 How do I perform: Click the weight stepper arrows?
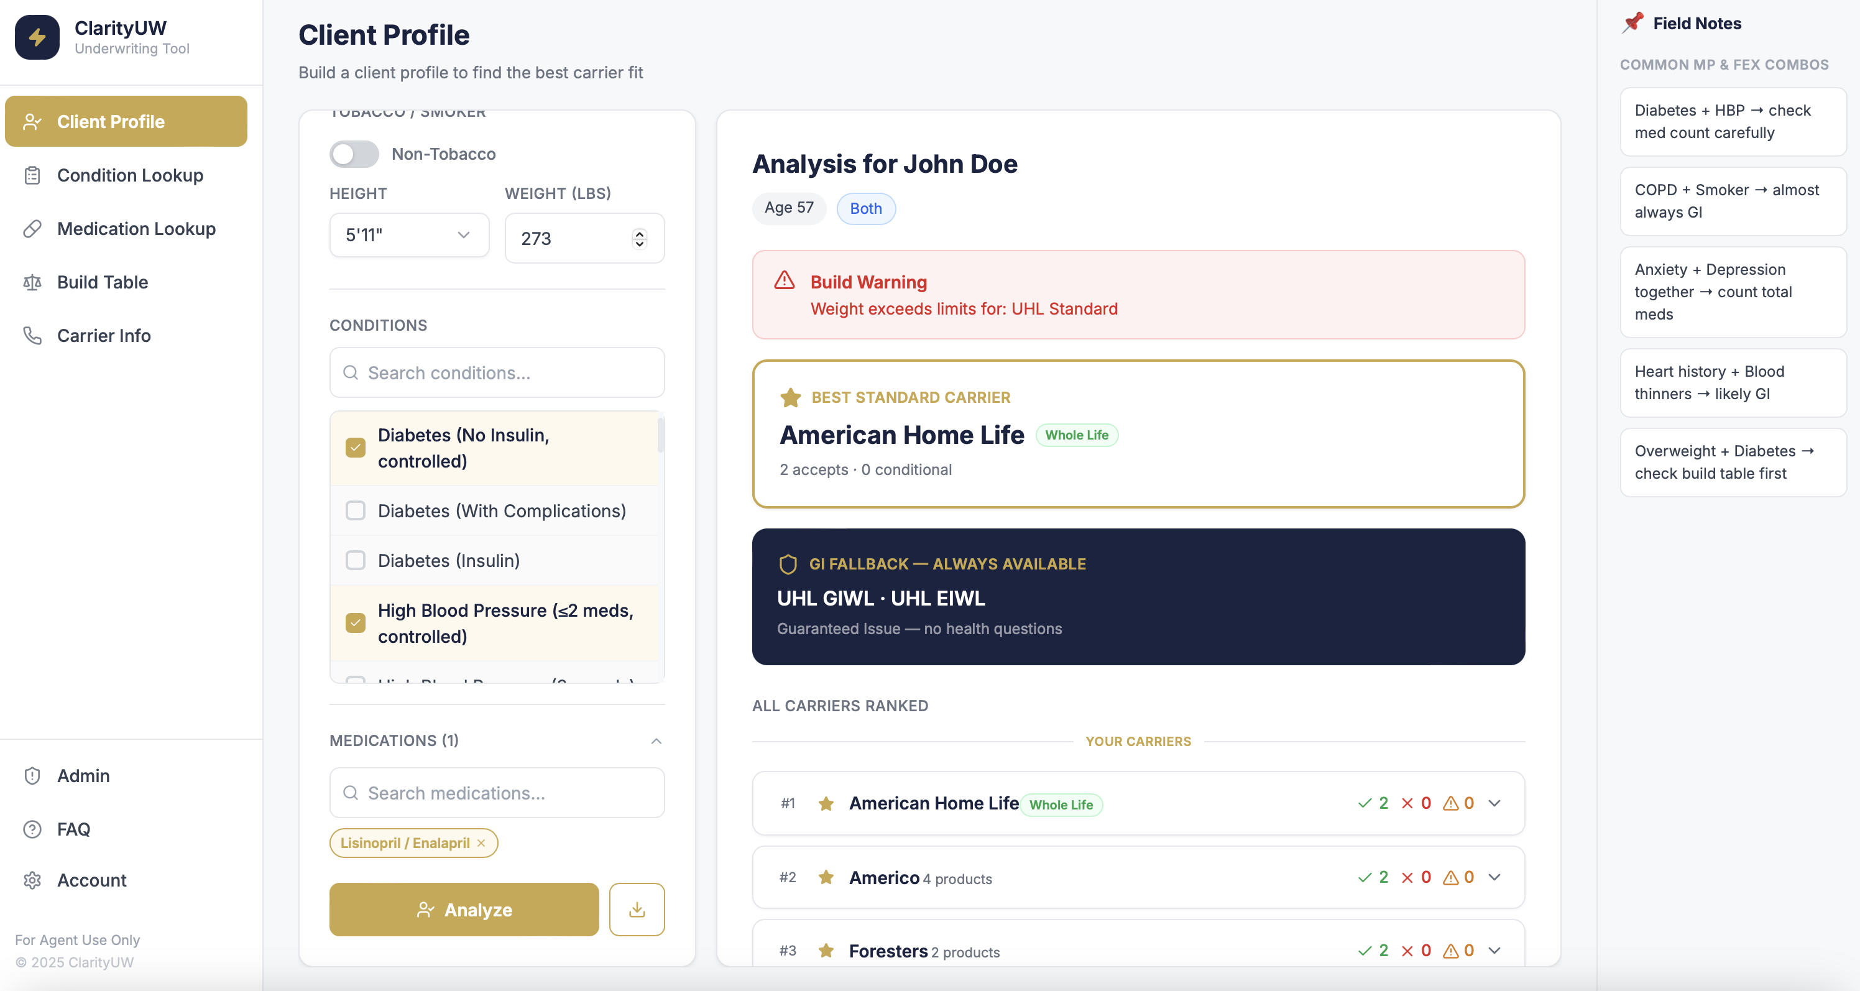640,238
